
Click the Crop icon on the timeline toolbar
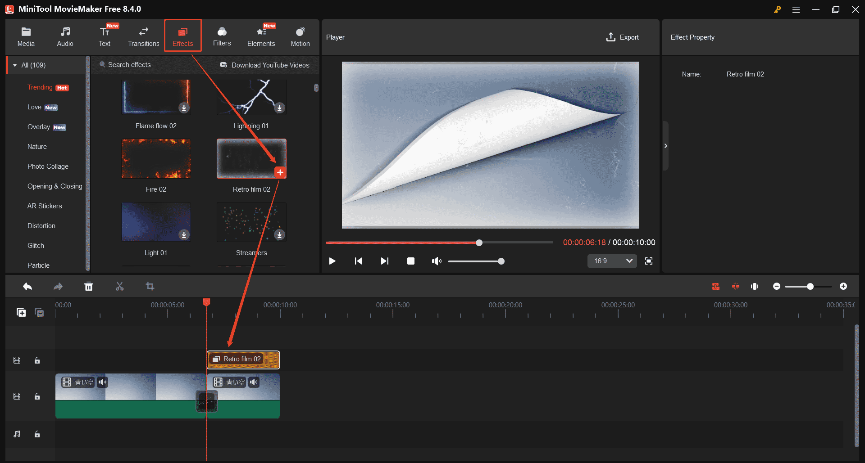click(x=150, y=286)
